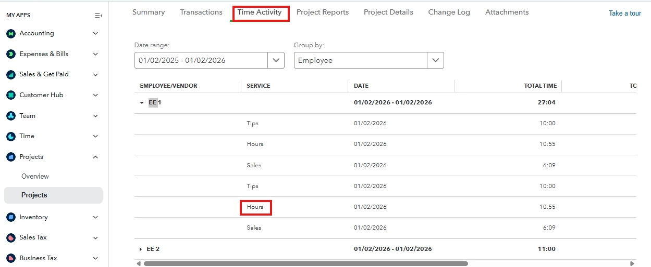This screenshot has height=267, width=651.
Task: Expand the Team menu chevron
Action: (95, 116)
